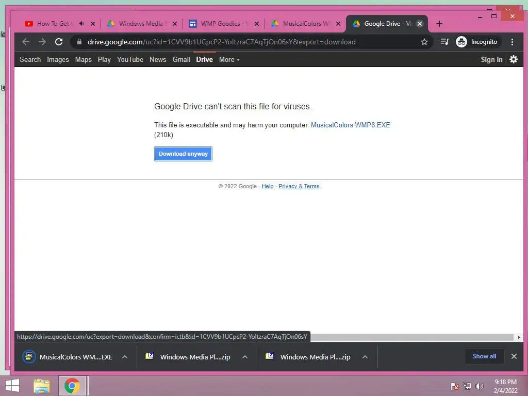Screen dimensions: 528x396
Task: Reload the current page
Action: [59, 42]
